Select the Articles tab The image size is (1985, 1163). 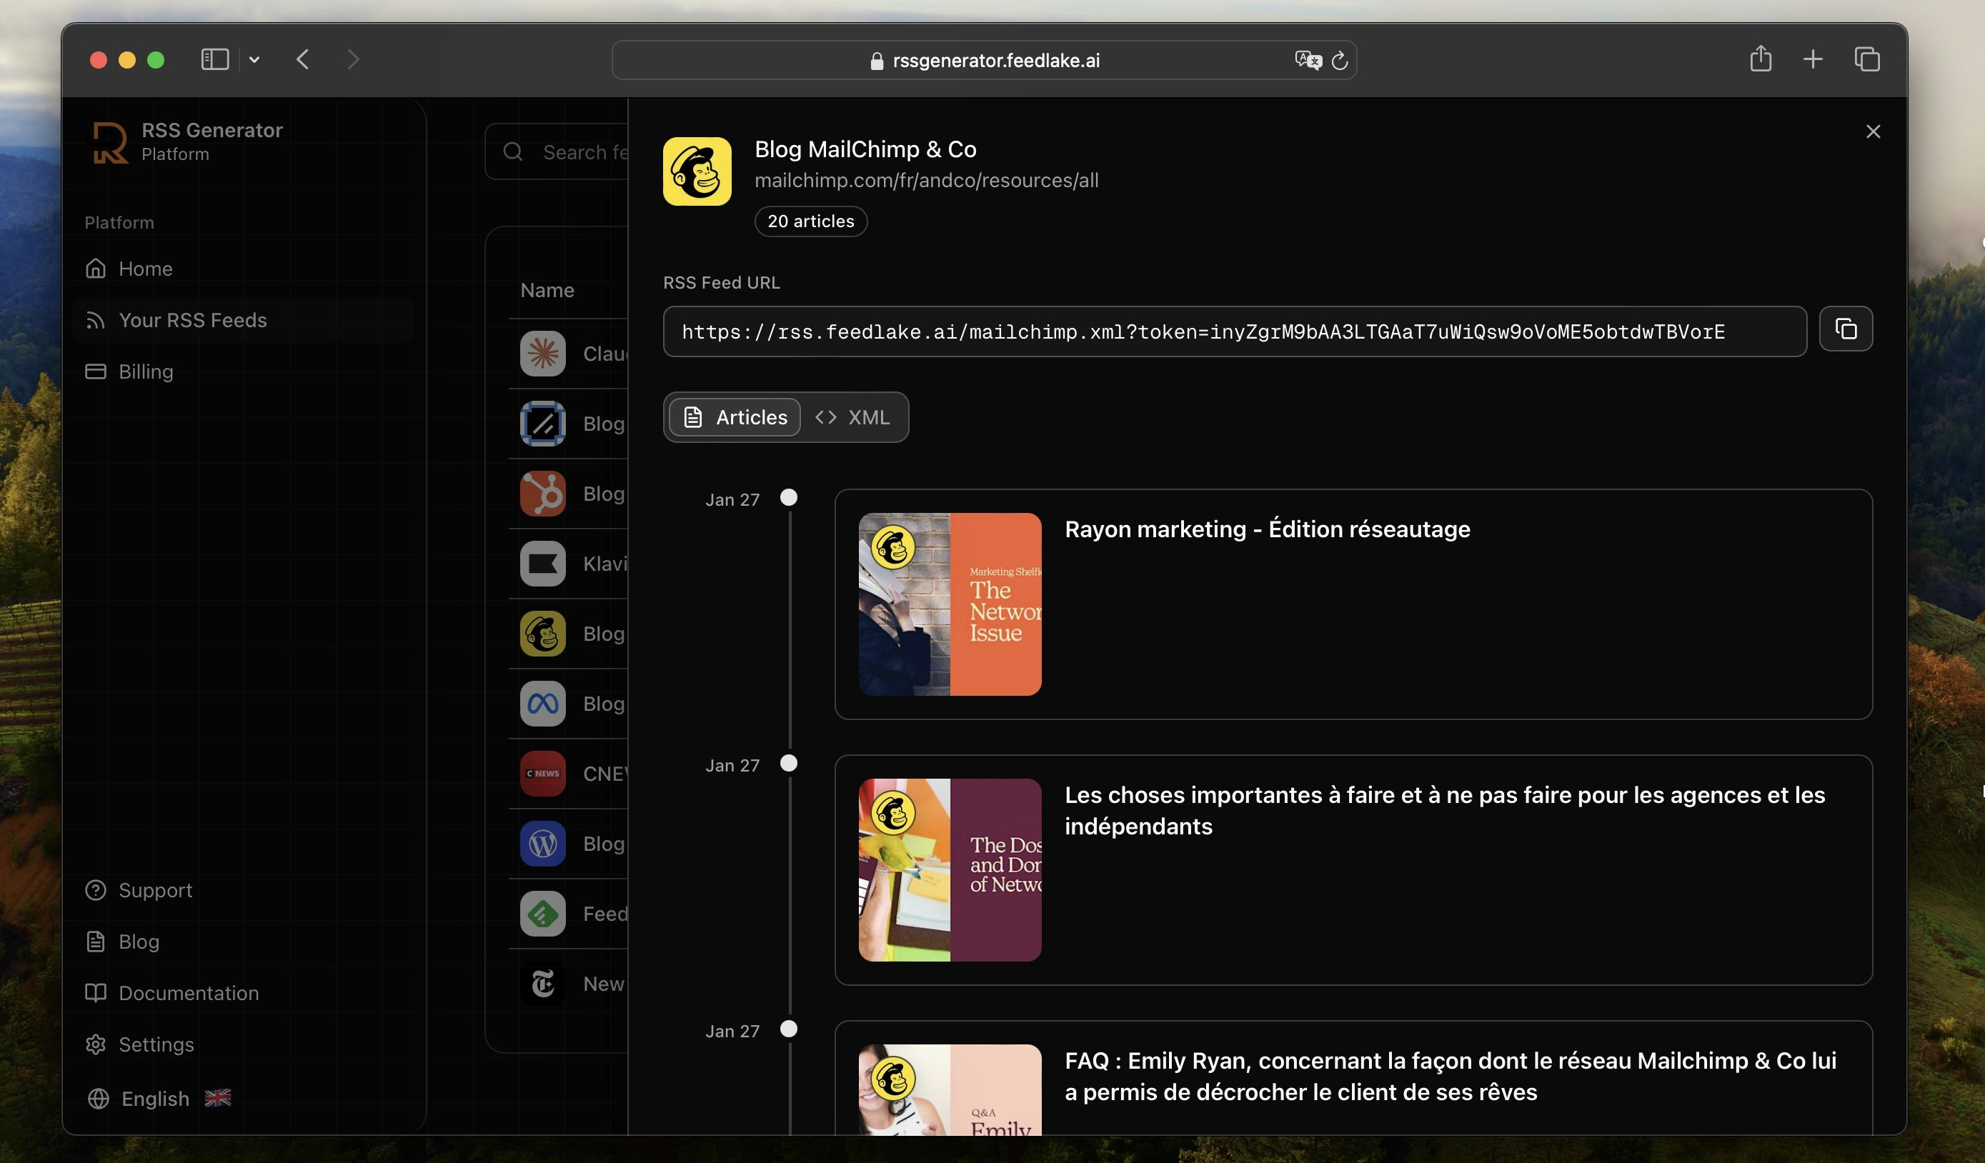(x=735, y=417)
